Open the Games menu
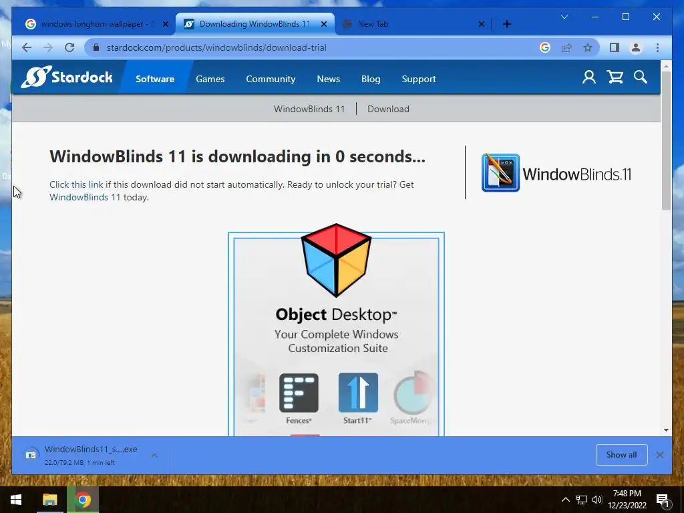The width and height of the screenshot is (684, 513). 210,79
